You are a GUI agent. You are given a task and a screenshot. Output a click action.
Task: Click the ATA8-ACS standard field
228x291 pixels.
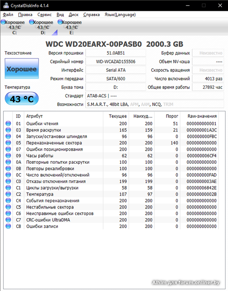(155, 96)
